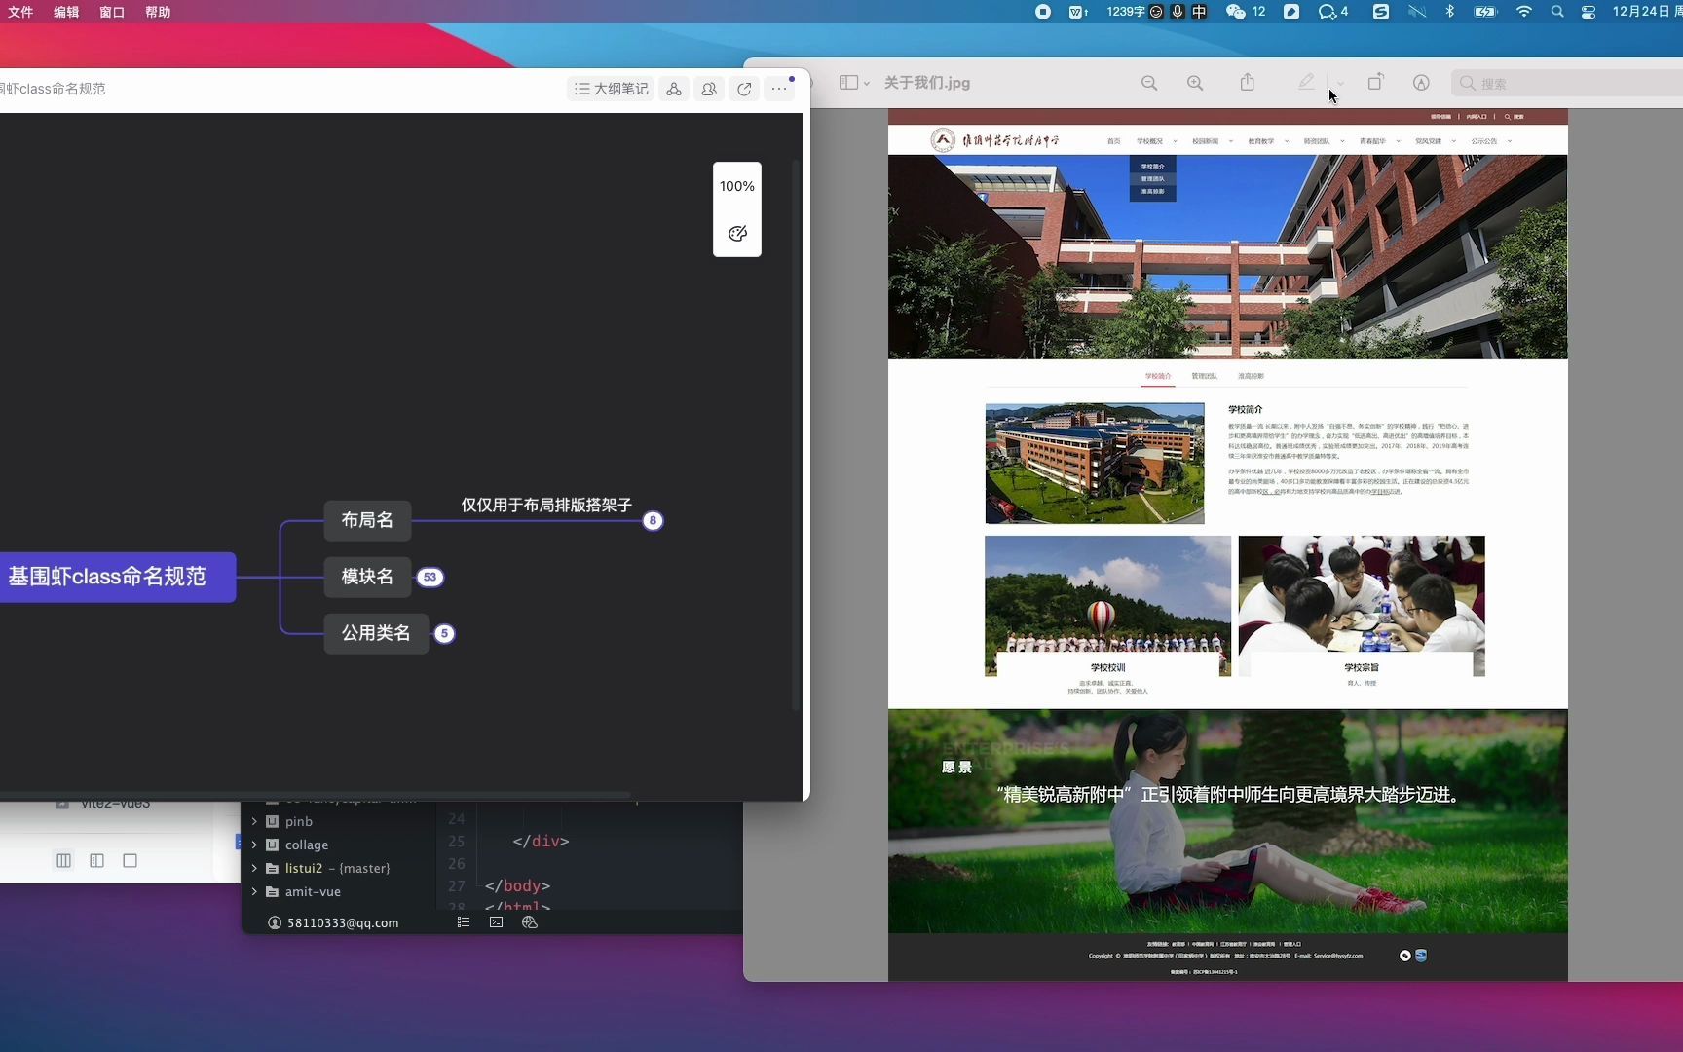The width and height of the screenshot is (1683, 1052).
Task: Open the 大纲笔记 outline notes view
Action: click(x=611, y=89)
